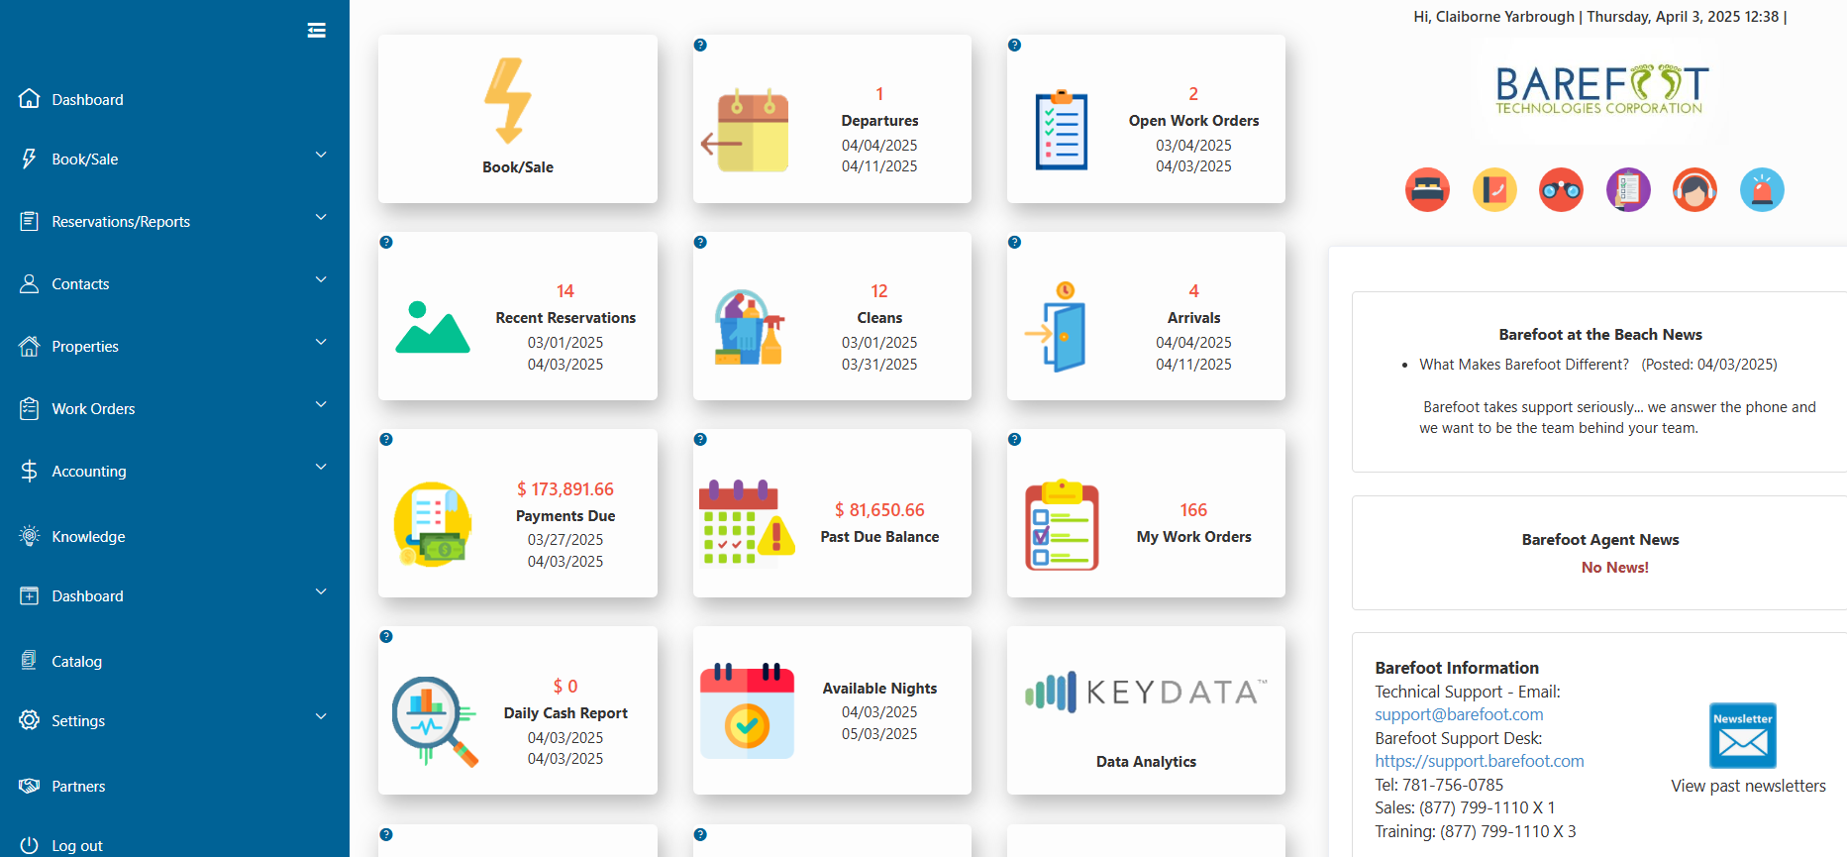
Task: Open the support@barefoot.com email link
Action: pos(1459,714)
